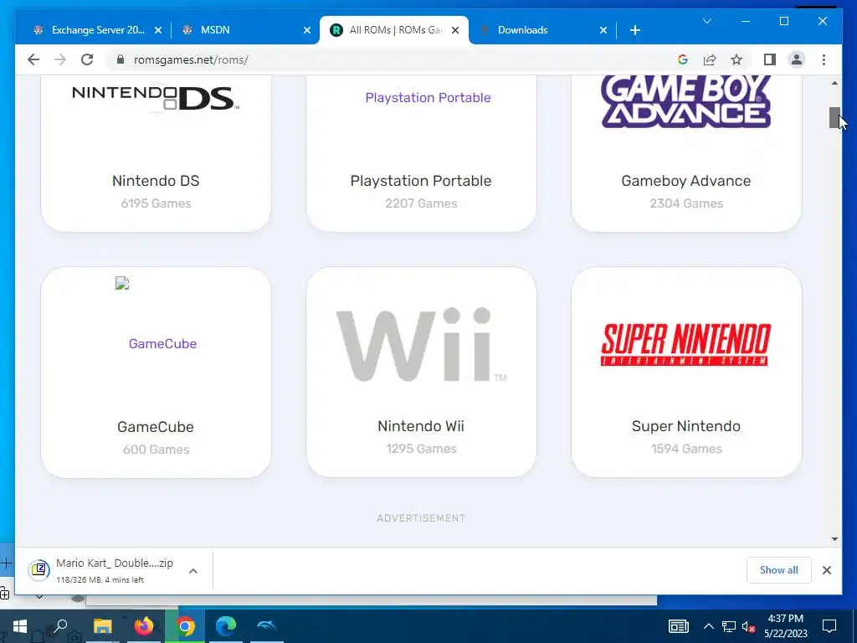Go back to the previous page

(x=33, y=59)
